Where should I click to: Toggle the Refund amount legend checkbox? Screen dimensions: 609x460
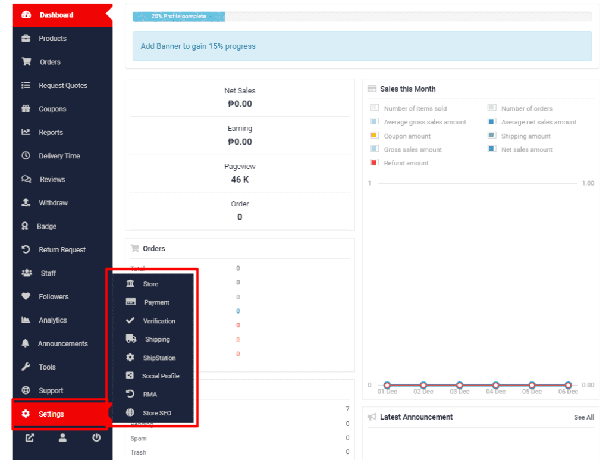point(375,163)
